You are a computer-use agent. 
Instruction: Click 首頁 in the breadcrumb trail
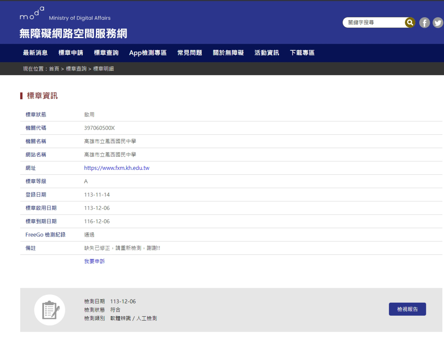[54, 69]
